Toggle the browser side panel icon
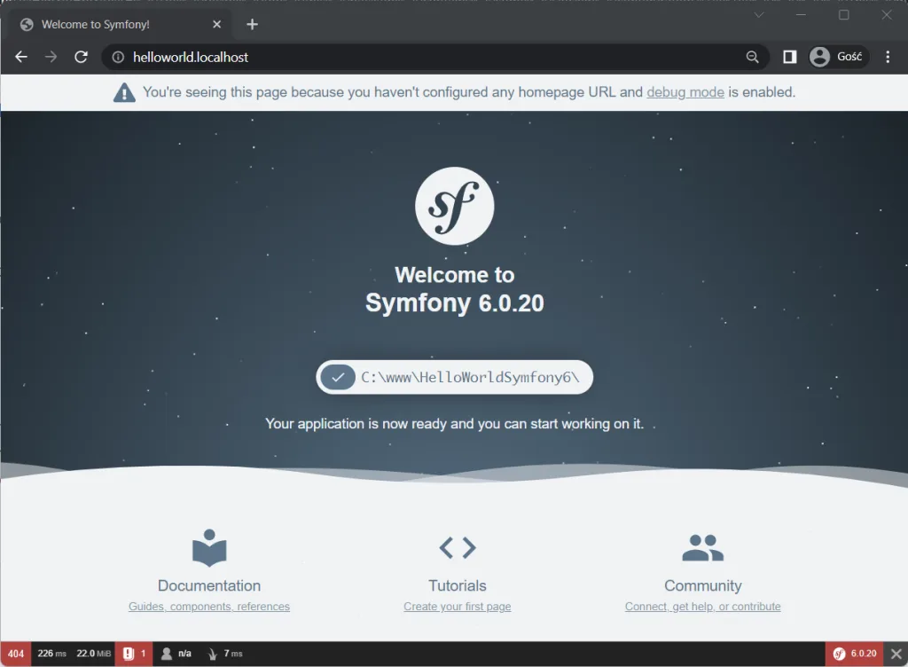908x667 pixels. tap(789, 57)
